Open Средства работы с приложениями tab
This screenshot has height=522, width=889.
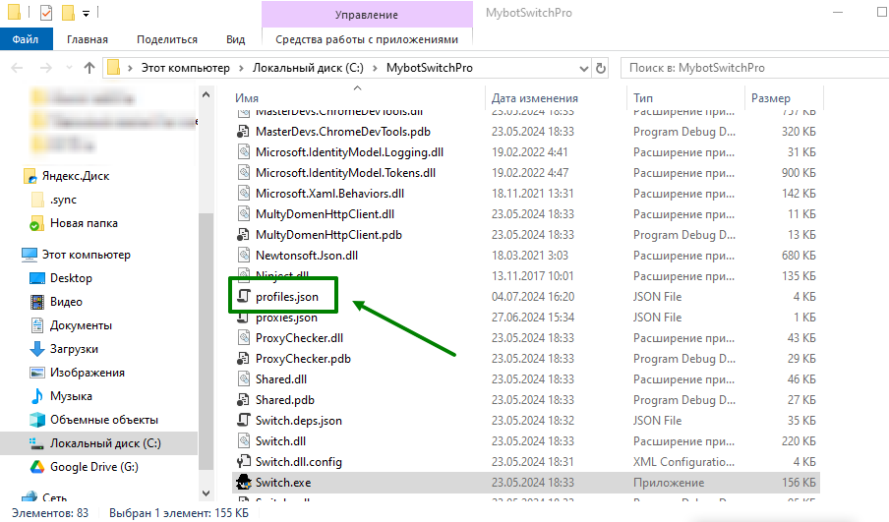click(x=367, y=39)
